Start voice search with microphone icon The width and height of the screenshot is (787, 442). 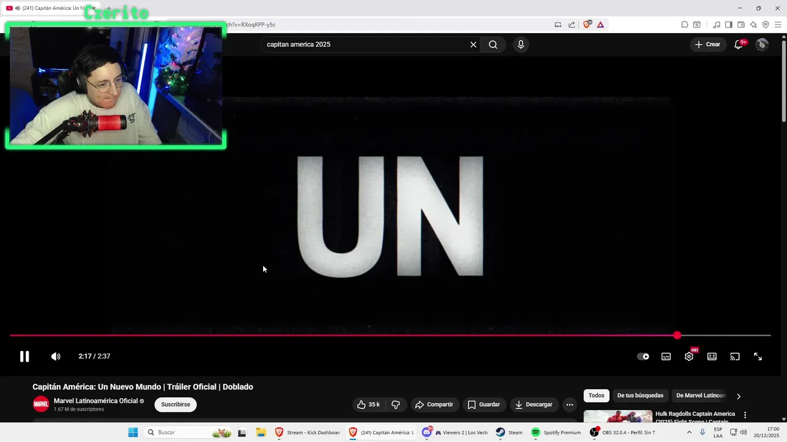click(521, 44)
